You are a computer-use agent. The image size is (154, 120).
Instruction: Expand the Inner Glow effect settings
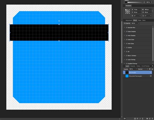pos(124,43)
